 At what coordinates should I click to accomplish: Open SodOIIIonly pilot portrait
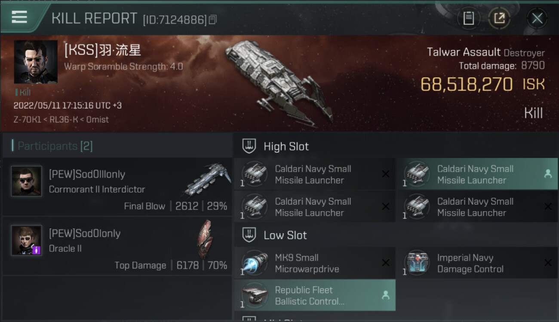pos(27,181)
